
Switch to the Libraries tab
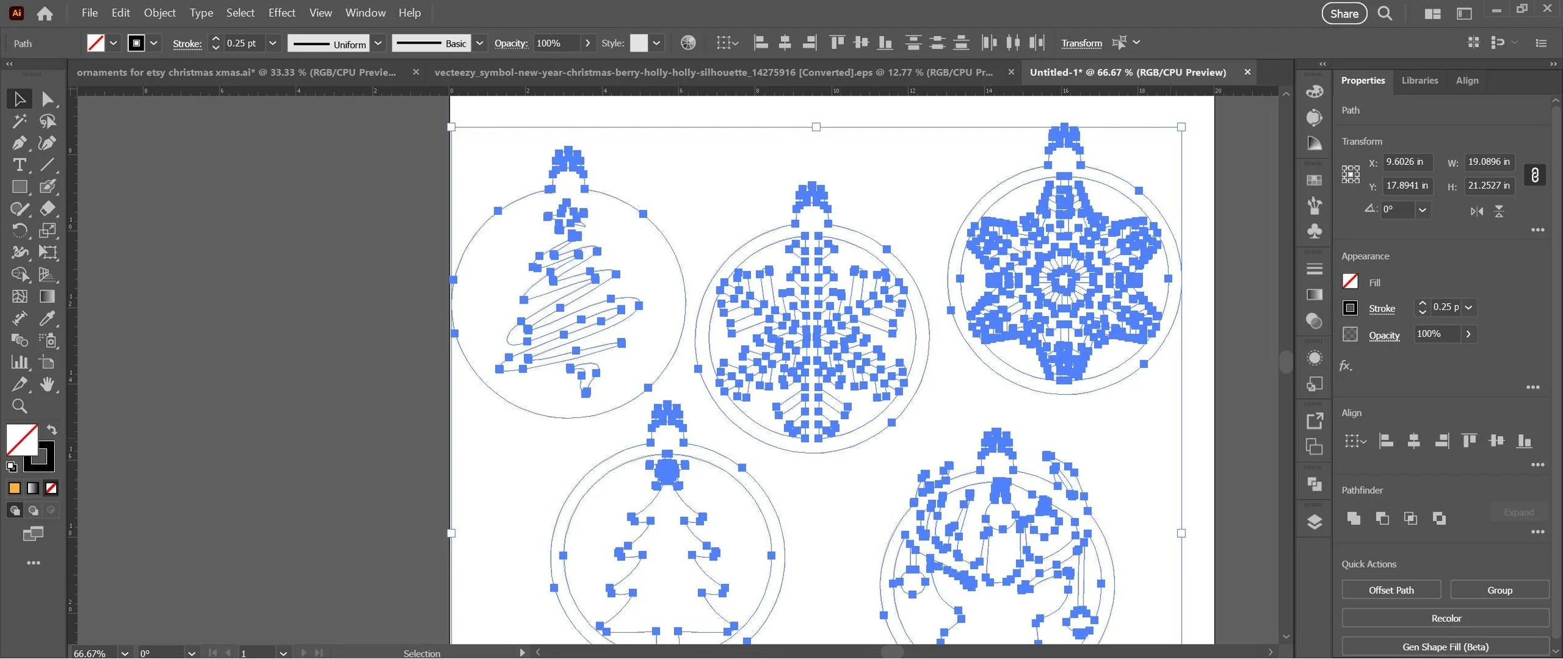[1419, 81]
